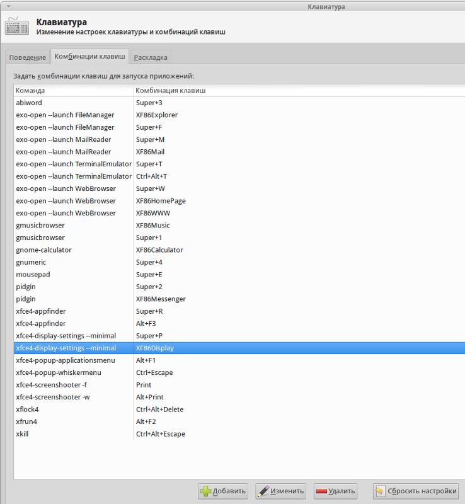Open the window menu arrow in title bar
Screen dimensions: 465x504
[x=8, y=6]
